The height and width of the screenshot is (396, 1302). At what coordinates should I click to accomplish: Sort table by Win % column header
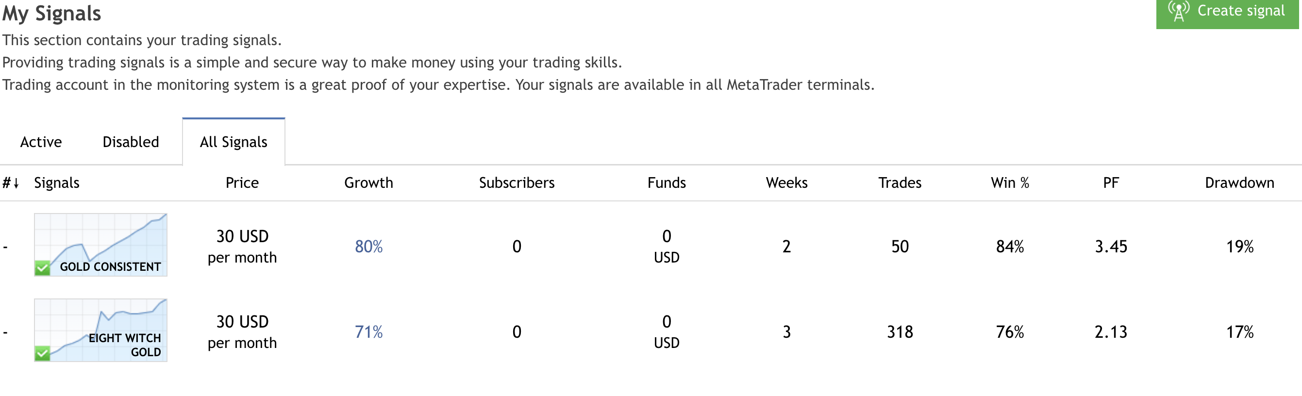(1010, 183)
